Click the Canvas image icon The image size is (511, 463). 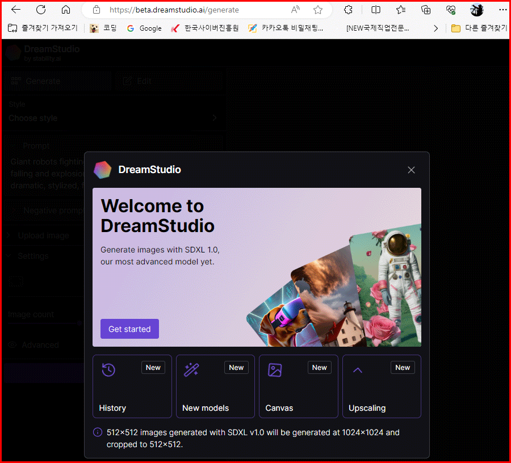click(x=275, y=370)
